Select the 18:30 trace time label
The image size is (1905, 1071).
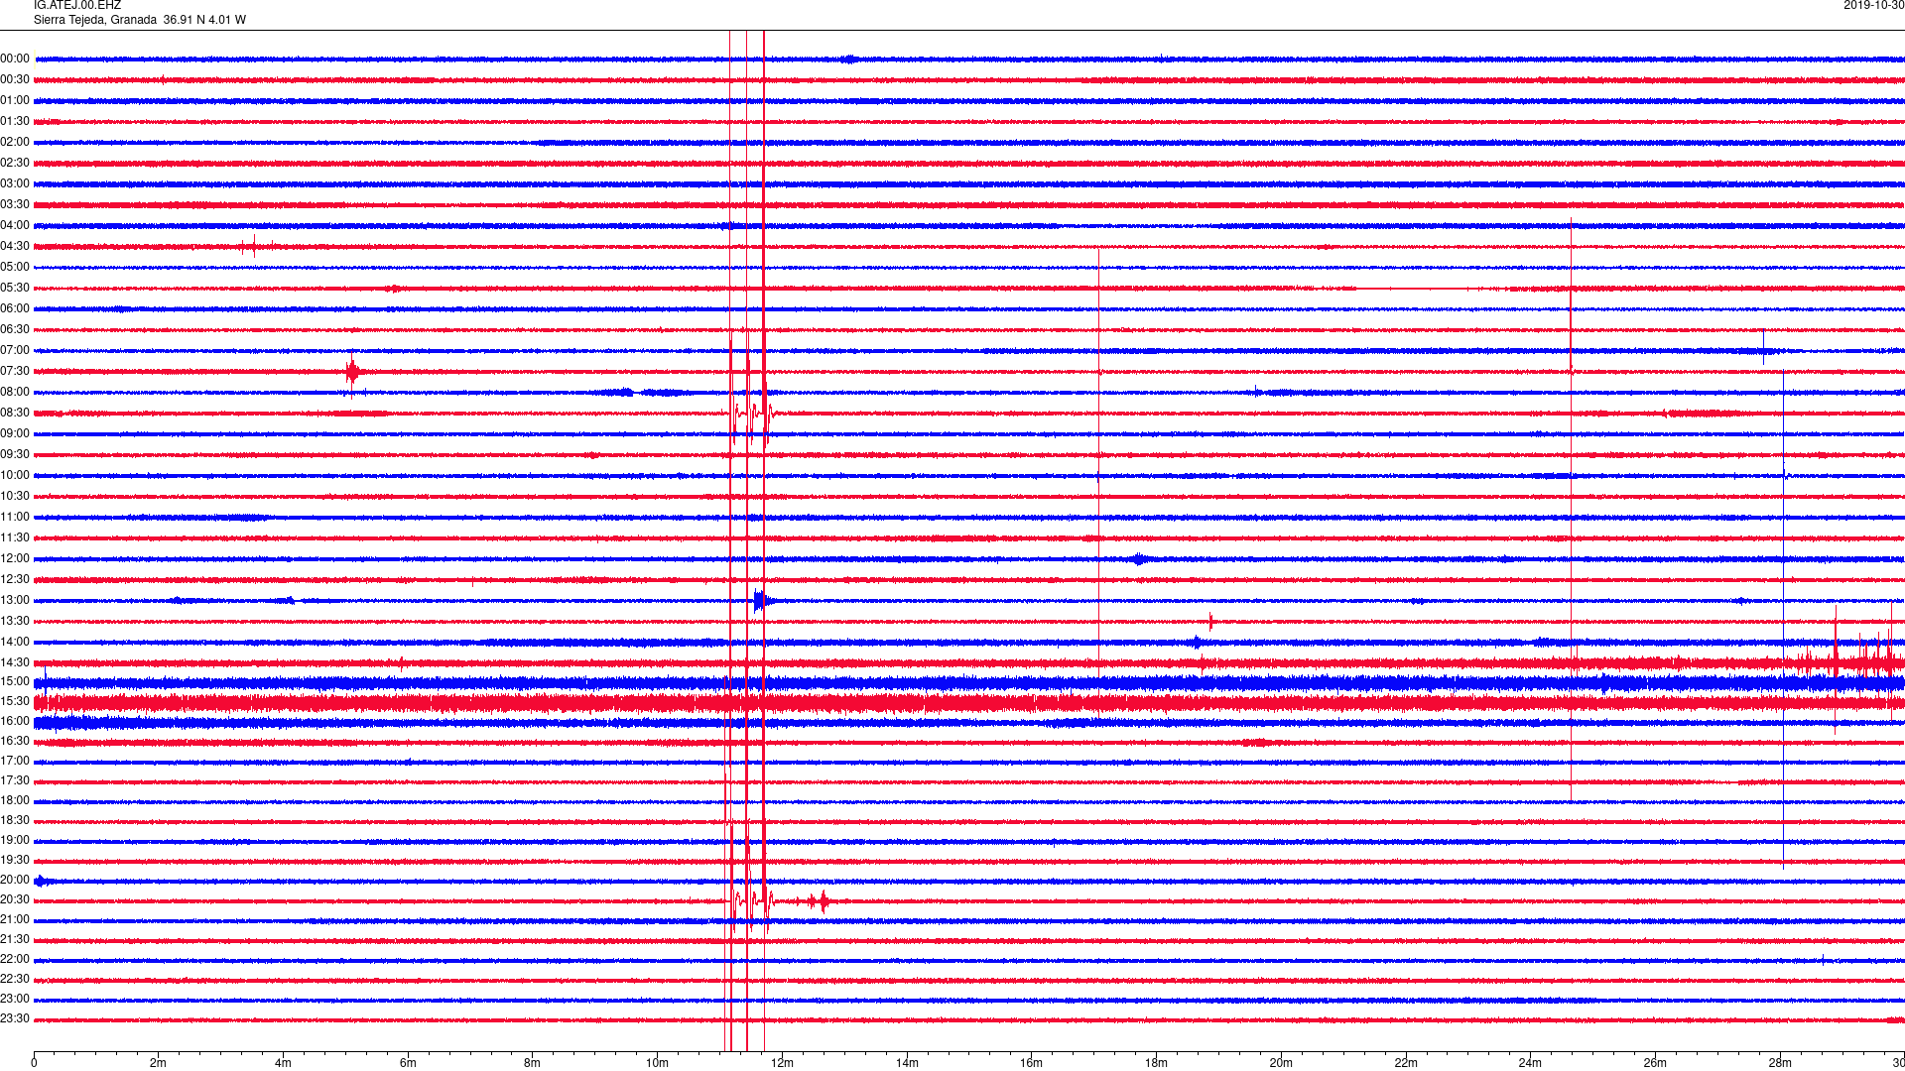point(15,820)
